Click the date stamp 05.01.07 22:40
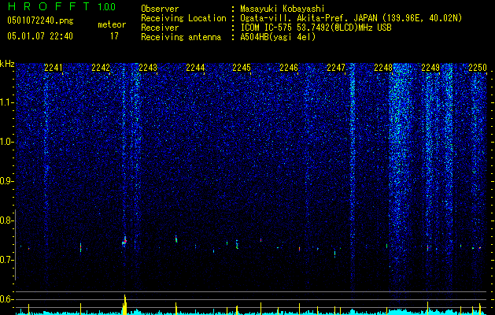The width and height of the screenshot is (495, 315). pyautogui.click(x=40, y=36)
